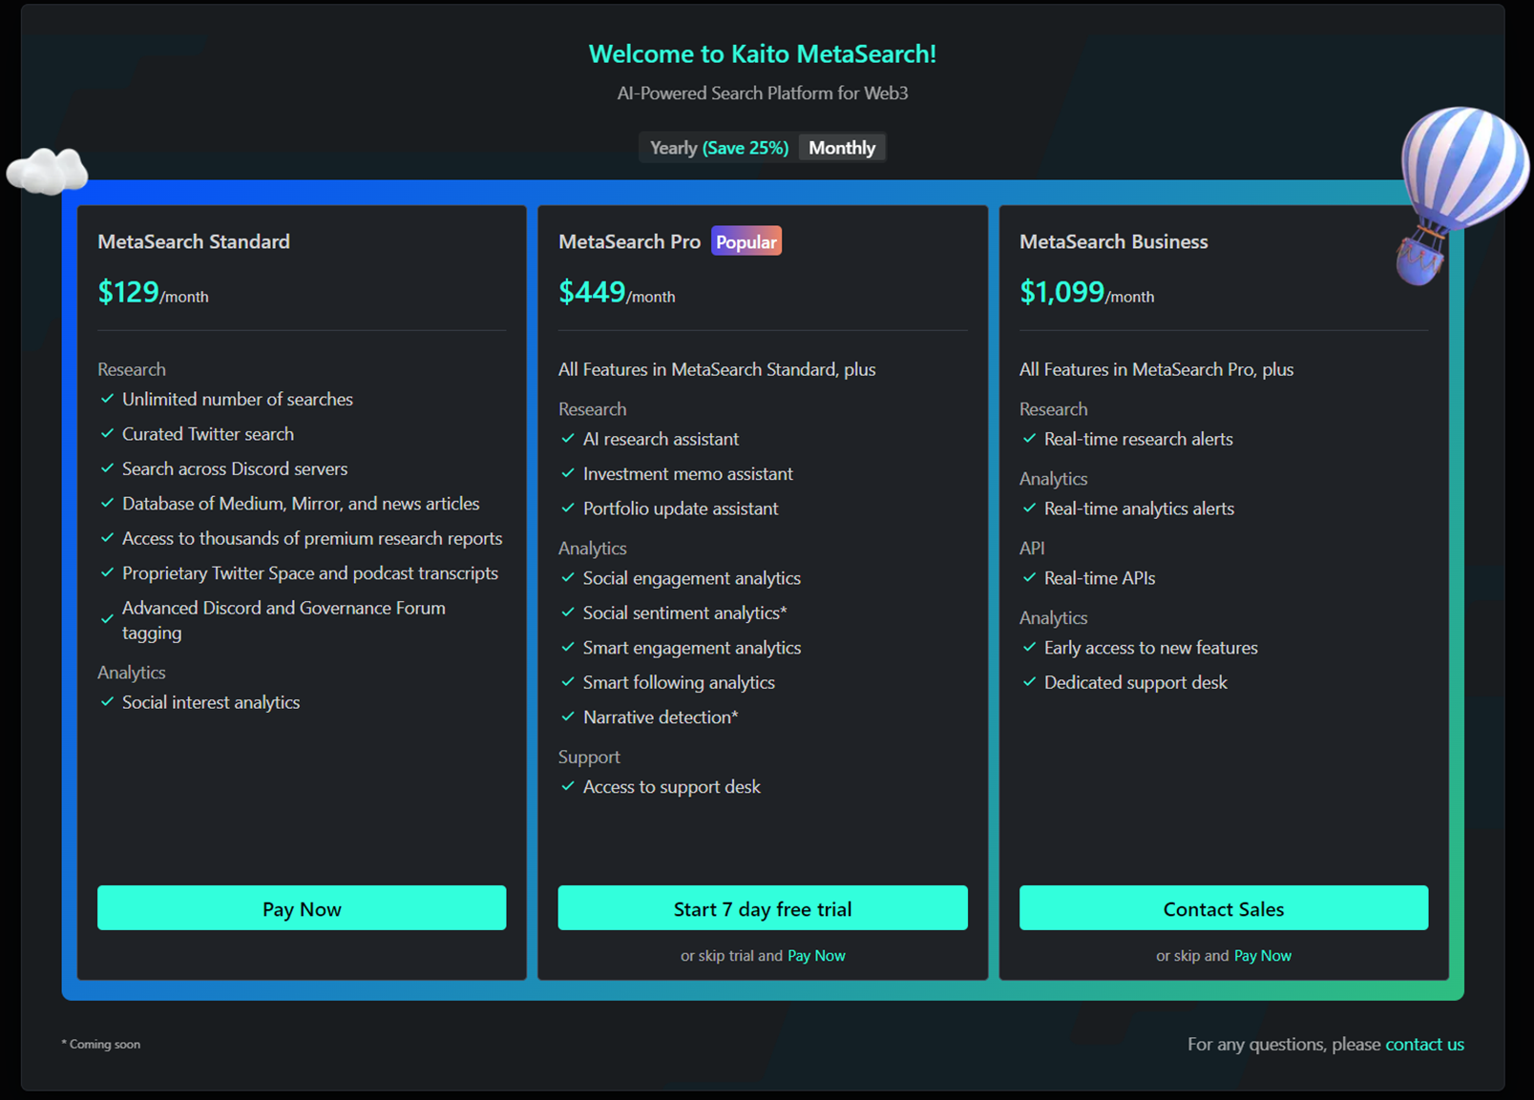1534x1100 pixels.
Task: Click checkmark beside Proprietary Twitter Space transcripts
Action: point(107,573)
